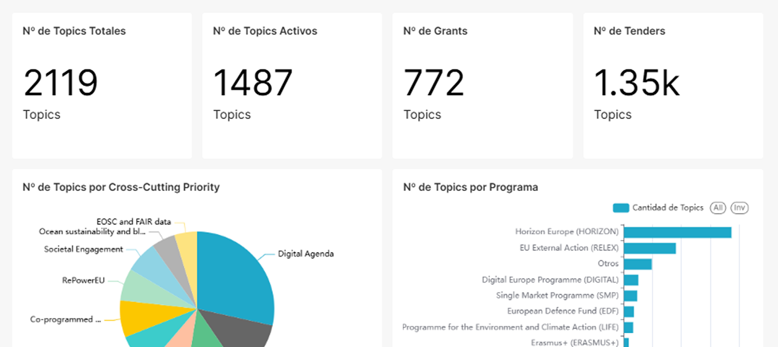Click the Digital Agenda pie label
The image size is (778, 347).
(306, 254)
